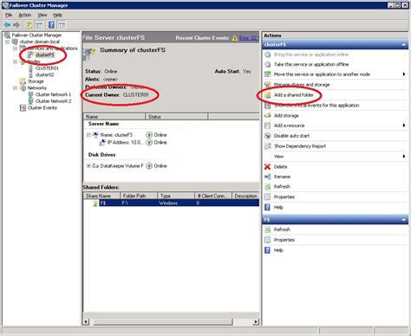Click the Folder Path column header
411x336 pixels.
pos(139,196)
